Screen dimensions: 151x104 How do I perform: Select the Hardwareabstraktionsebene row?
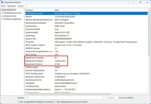pyautogui.click(x=86, y=89)
